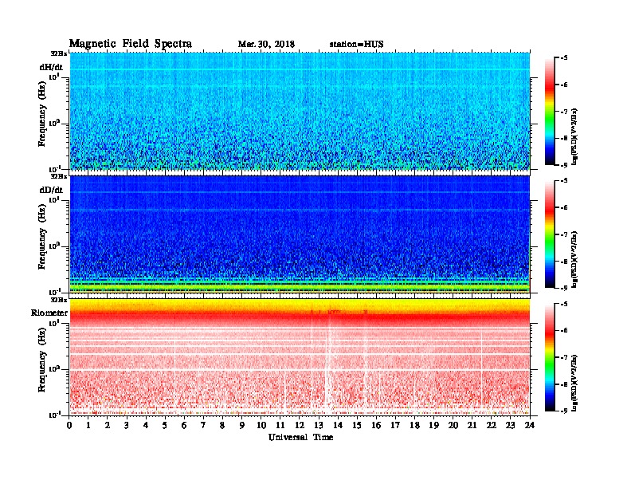Click the "Riometer" panel label
Viewport: 631px width, 488px height.
pyautogui.click(x=49, y=313)
